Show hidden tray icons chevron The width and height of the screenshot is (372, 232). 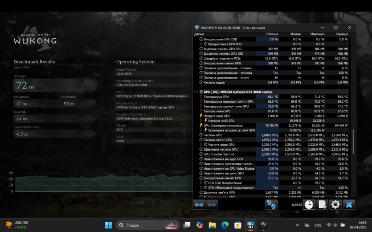point(298,225)
